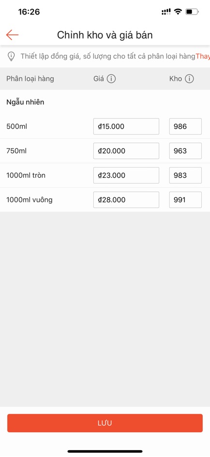Edit stock quantity 986 for 500ml
Screen dimensions: 210x457
[x=185, y=126]
